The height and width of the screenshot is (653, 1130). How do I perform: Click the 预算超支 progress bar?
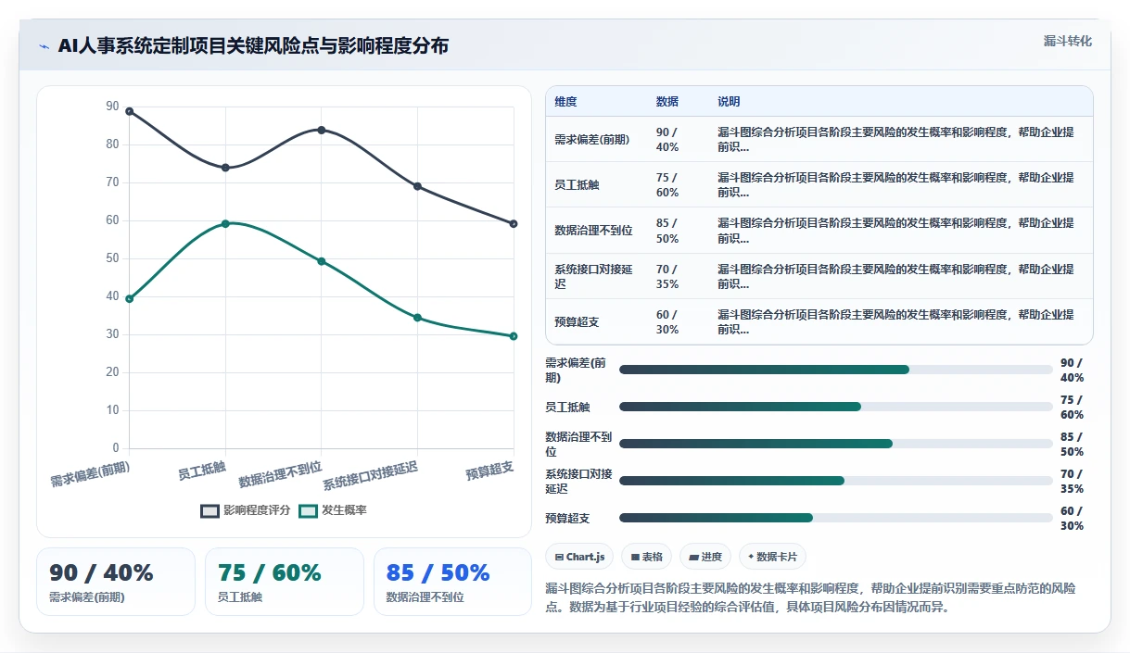click(x=836, y=518)
